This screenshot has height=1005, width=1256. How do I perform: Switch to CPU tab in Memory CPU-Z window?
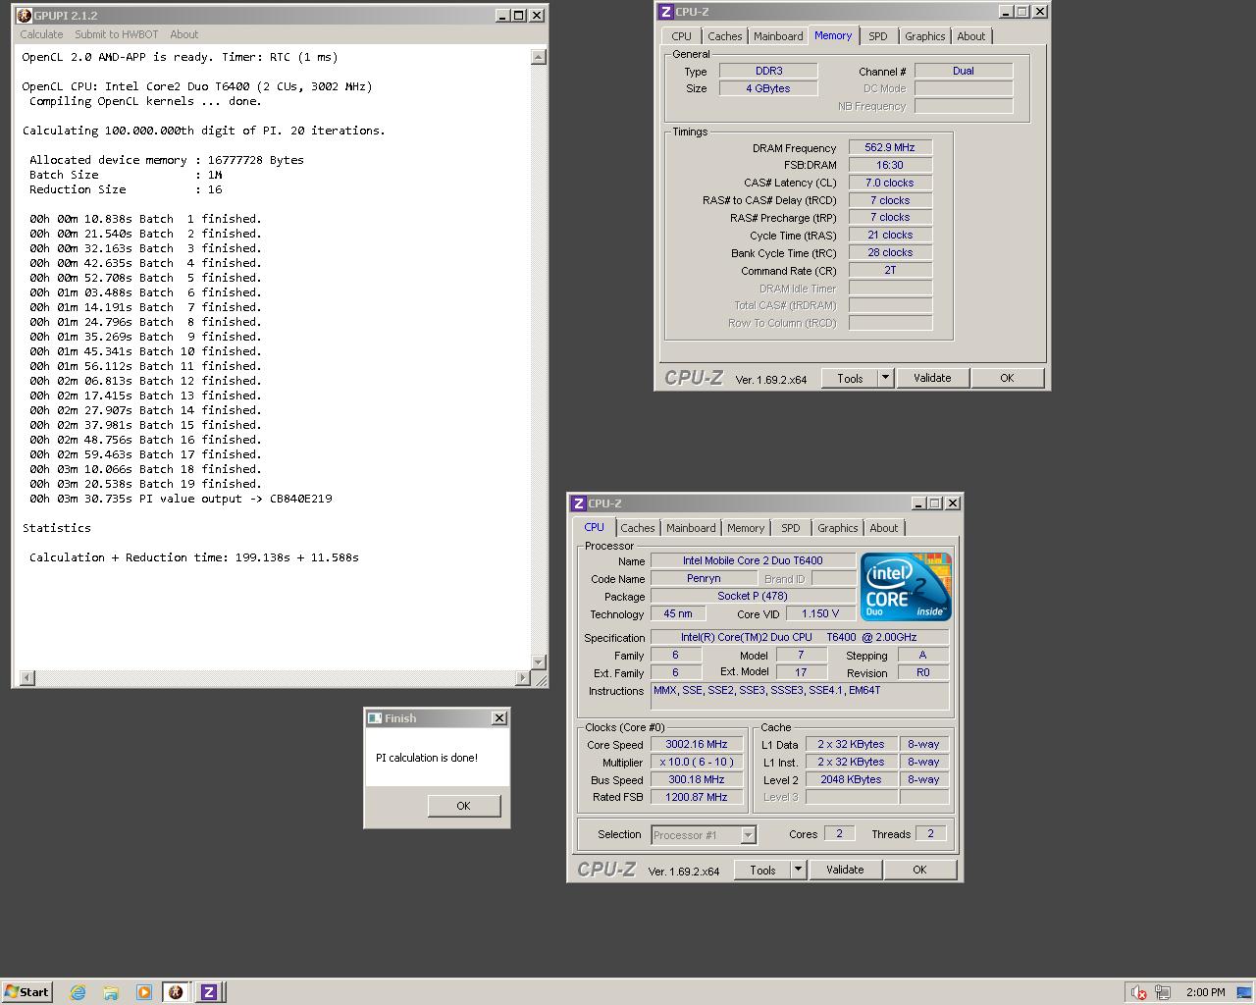pos(681,36)
